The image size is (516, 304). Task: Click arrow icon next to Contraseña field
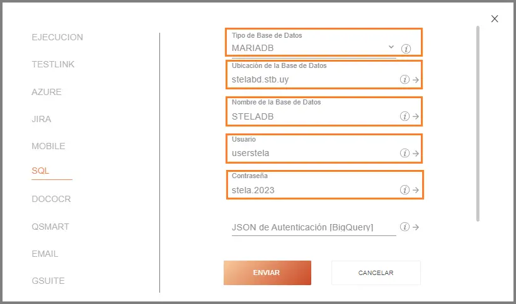point(416,190)
